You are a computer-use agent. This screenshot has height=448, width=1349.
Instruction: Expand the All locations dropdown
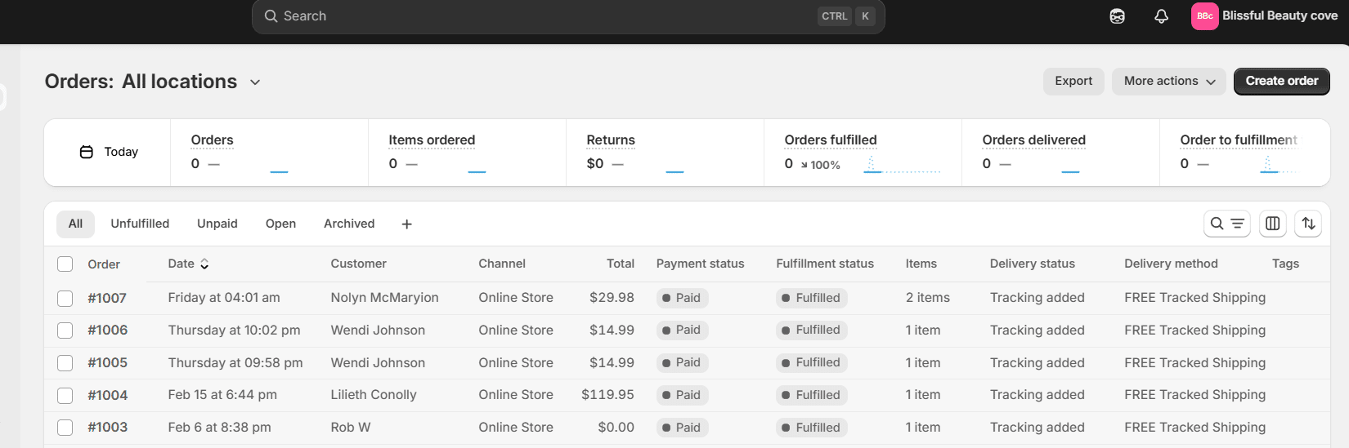point(255,82)
